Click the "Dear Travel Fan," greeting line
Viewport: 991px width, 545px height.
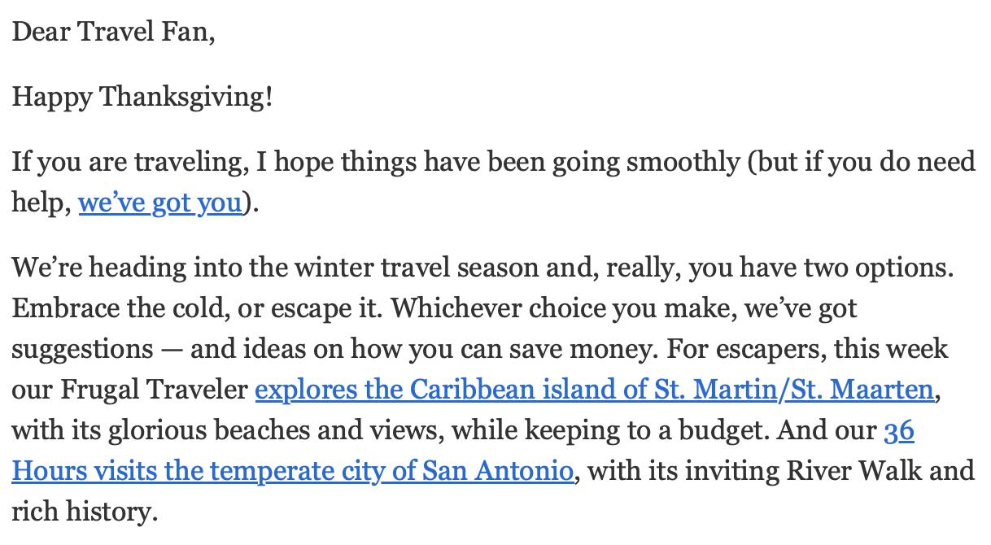(114, 33)
